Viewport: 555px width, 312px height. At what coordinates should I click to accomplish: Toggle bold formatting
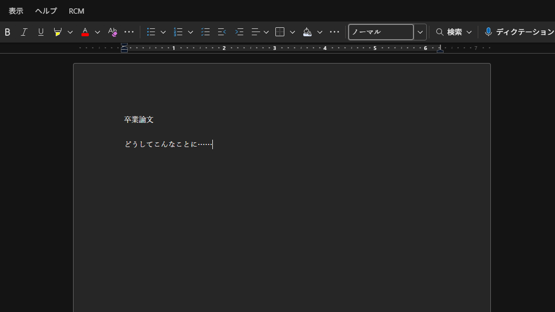[x=7, y=32]
